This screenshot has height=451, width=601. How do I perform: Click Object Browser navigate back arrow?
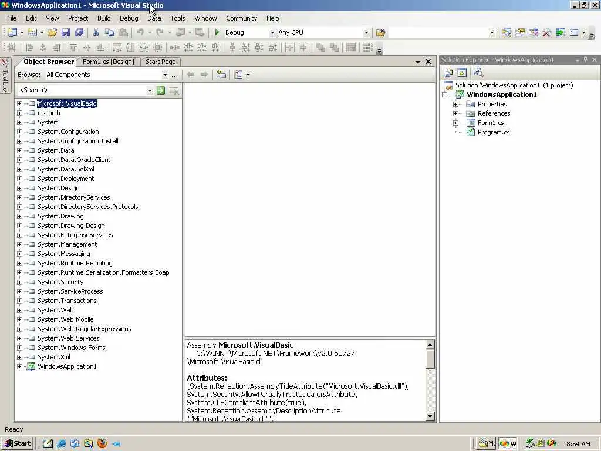(x=191, y=75)
